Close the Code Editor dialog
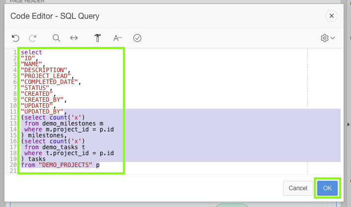Image resolution: width=351 pixels, height=207 pixels. click(x=332, y=16)
